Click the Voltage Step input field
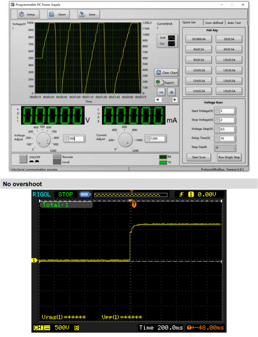 coord(227,129)
